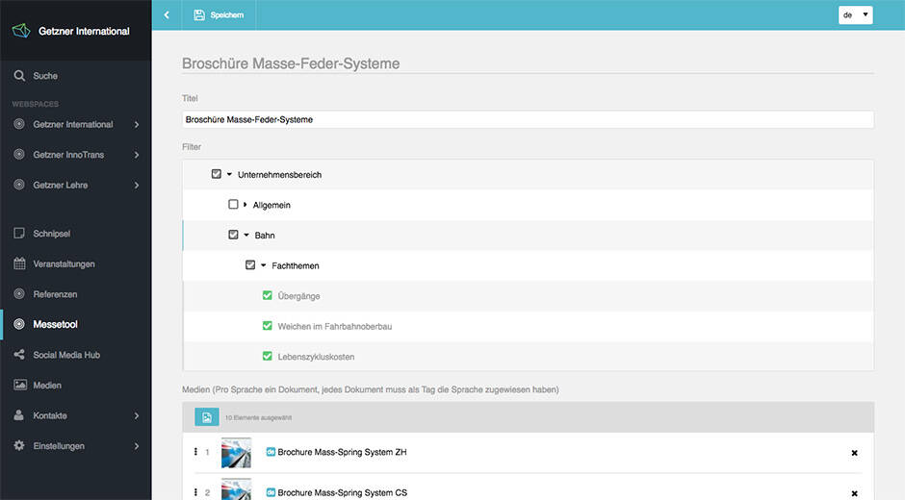This screenshot has width=905, height=500.
Task: Click the Titel input field
Action: coord(528,120)
